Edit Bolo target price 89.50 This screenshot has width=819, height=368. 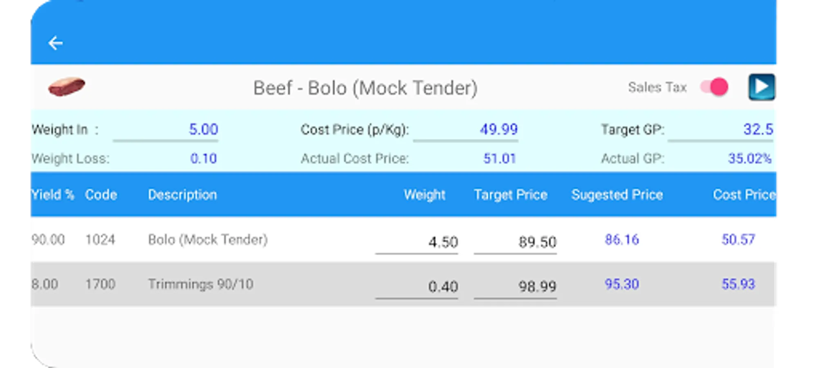[515, 242]
